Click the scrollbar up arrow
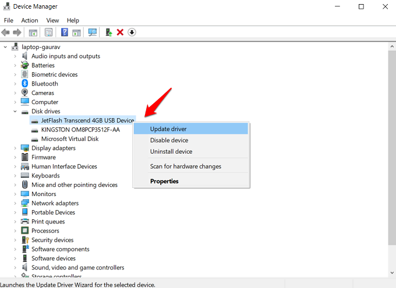396x288 pixels. (392, 47)
